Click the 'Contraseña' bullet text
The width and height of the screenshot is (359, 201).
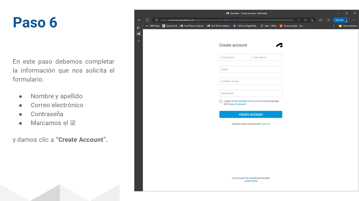click(47, 114)
